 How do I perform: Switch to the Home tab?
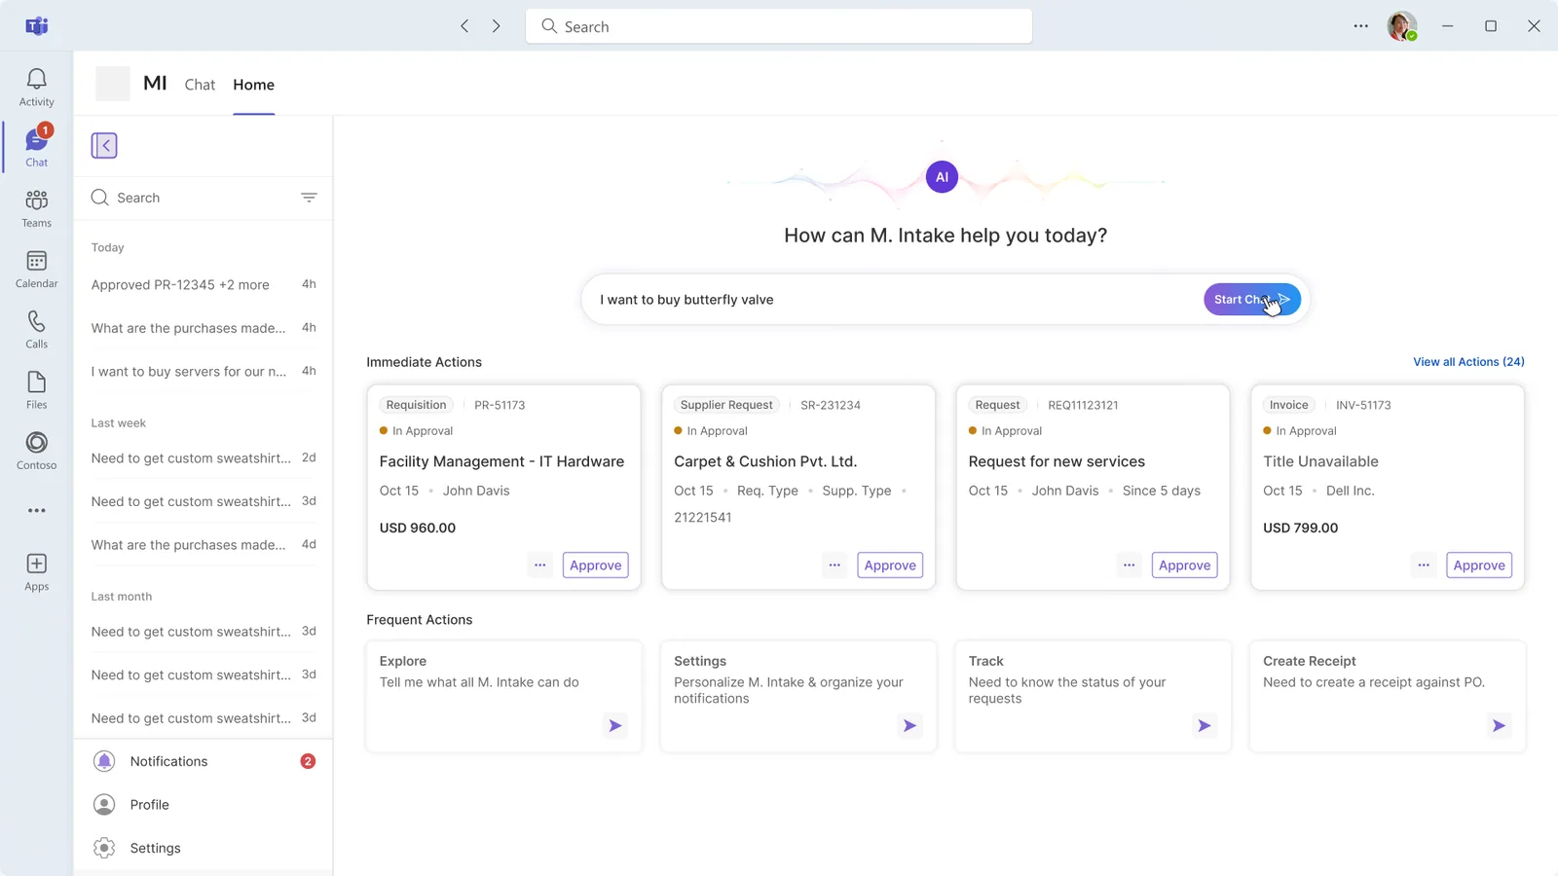pos(253,85)
